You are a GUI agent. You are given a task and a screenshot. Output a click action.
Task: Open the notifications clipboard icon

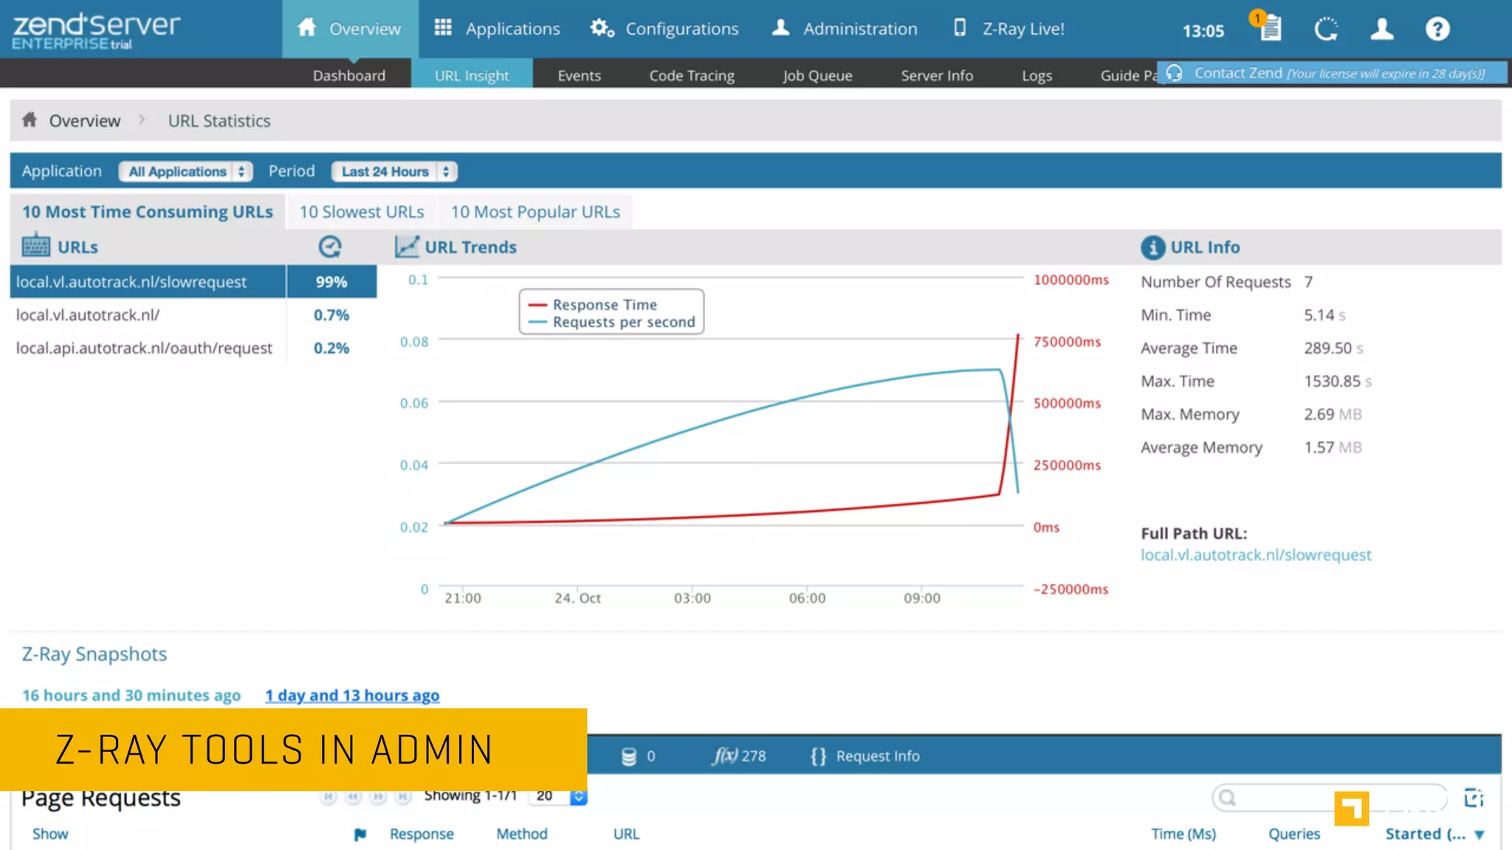point(1270,29)
